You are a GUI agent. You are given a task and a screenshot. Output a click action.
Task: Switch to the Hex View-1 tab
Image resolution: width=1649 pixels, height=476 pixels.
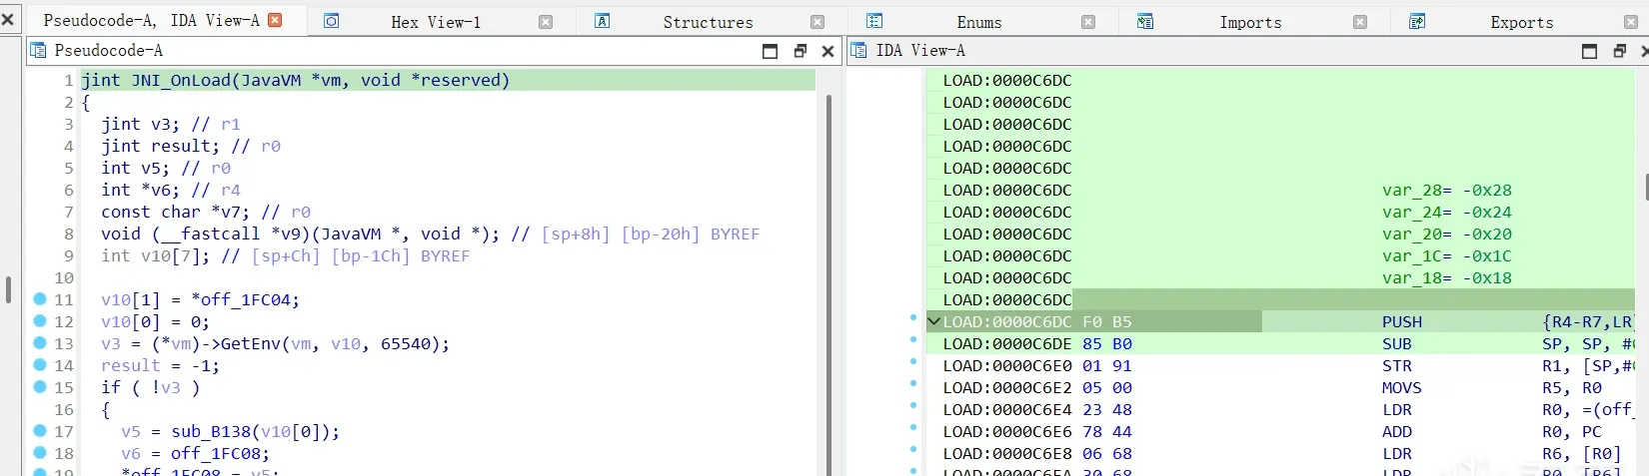(435, 22)
